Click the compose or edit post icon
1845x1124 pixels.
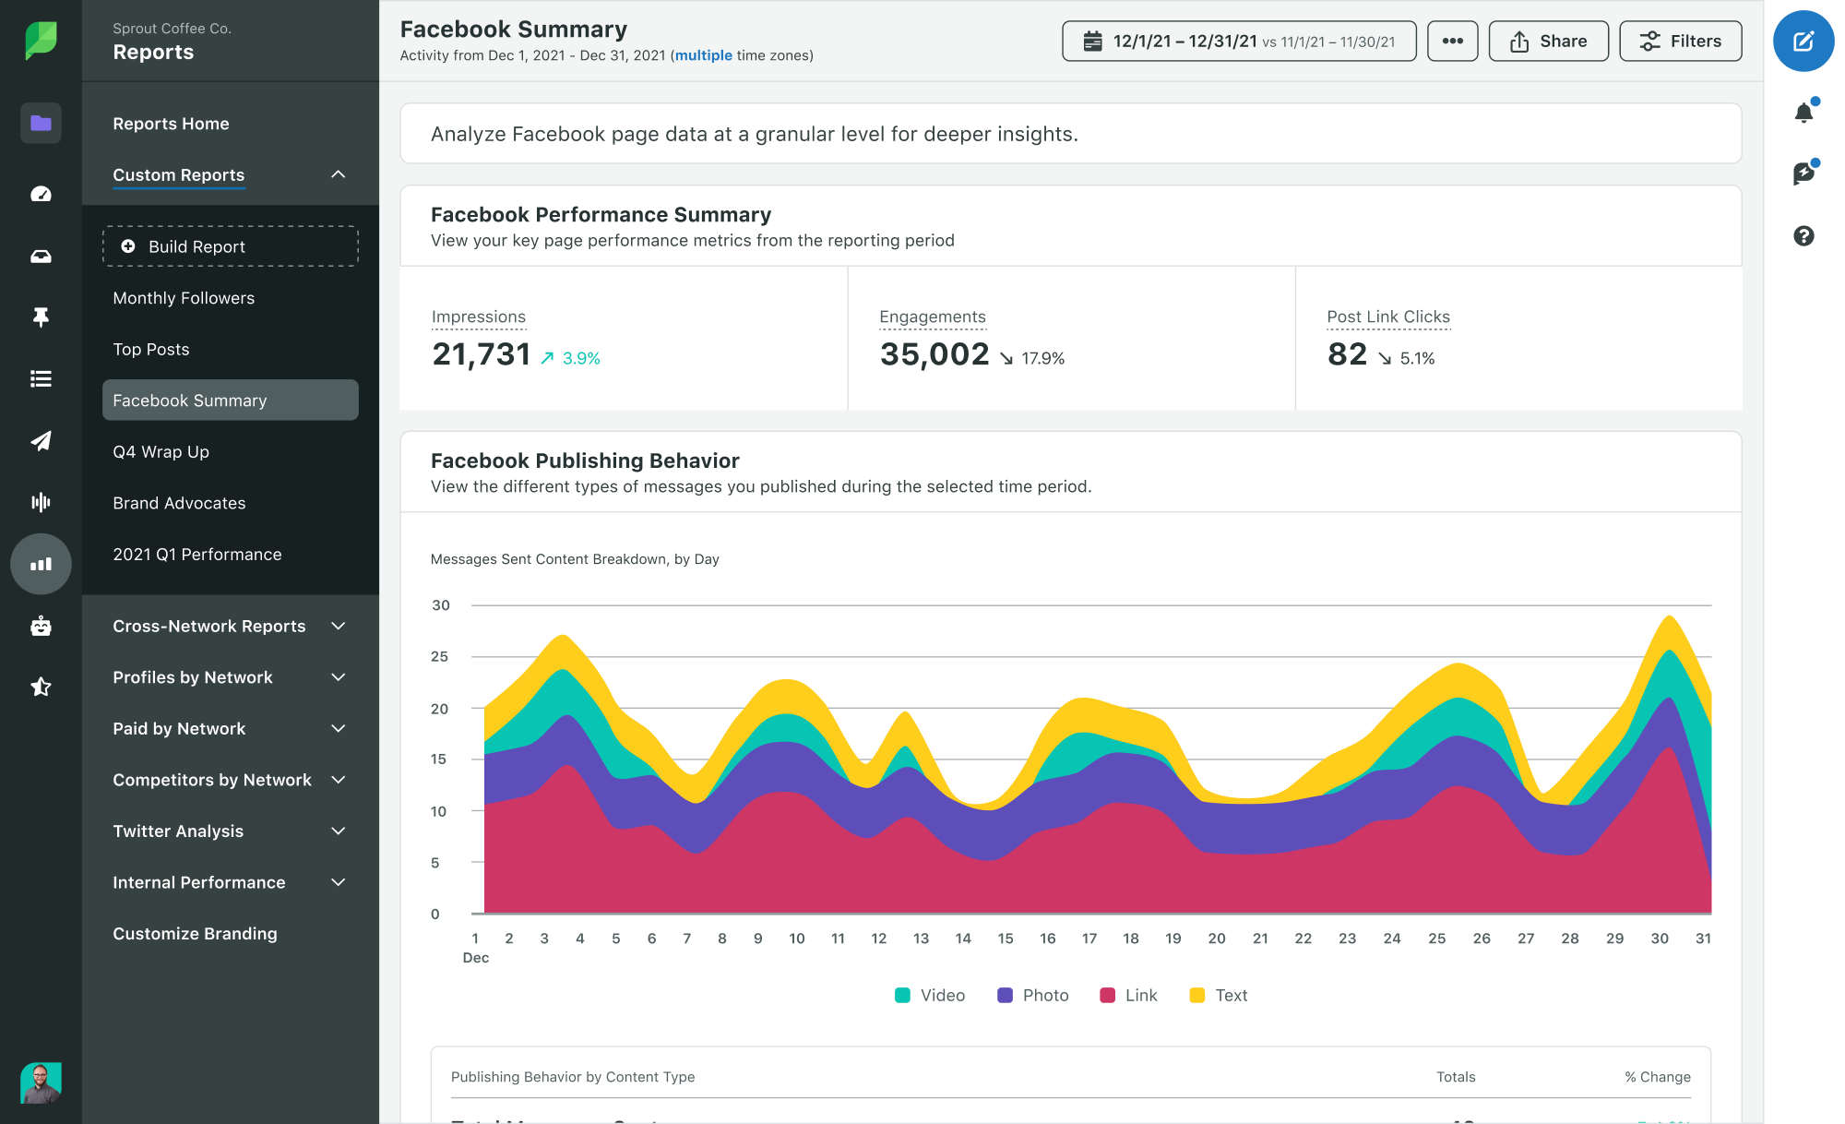pyautogui.click(x=1804, y=42)
